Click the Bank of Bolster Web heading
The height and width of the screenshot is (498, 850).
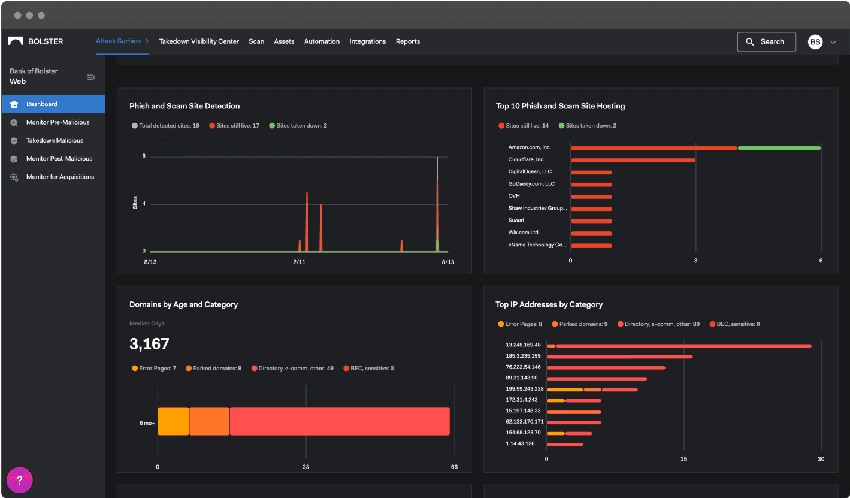[x=34, y=76]
